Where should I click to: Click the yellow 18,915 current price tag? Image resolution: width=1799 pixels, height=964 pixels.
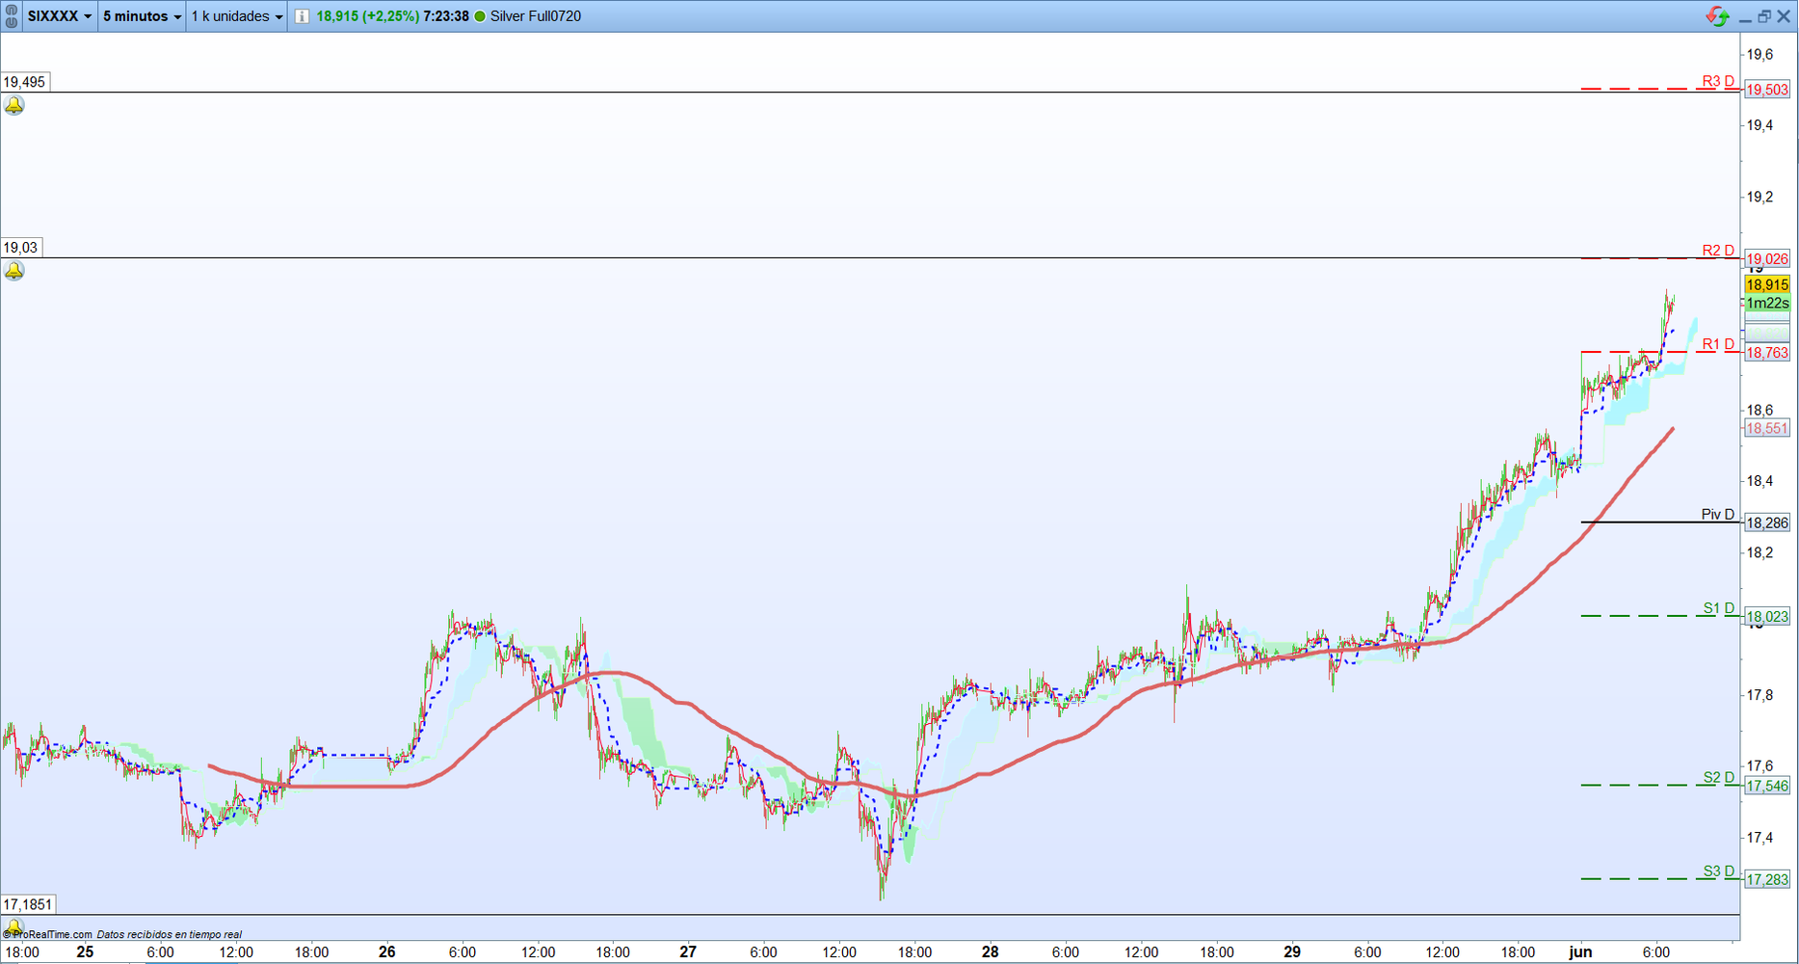coord(1767,284)
